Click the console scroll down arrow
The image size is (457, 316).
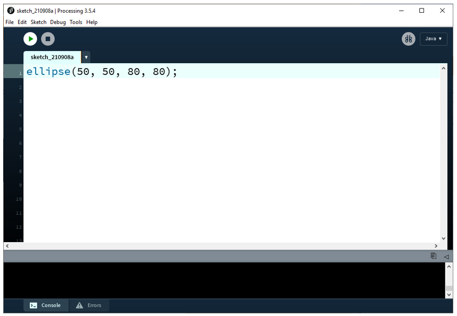[x=449, y=295]
